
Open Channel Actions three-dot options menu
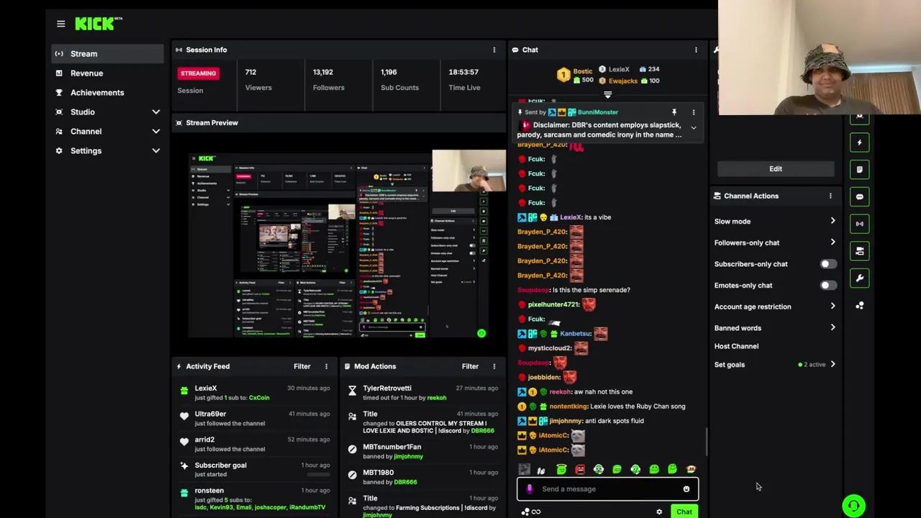(x=830, y=196)
